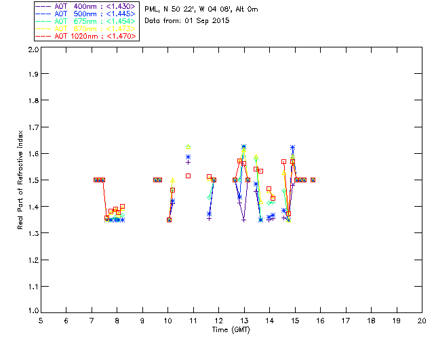
Task: Click the green dashed line sample in legend
Action: click(43, 21)
